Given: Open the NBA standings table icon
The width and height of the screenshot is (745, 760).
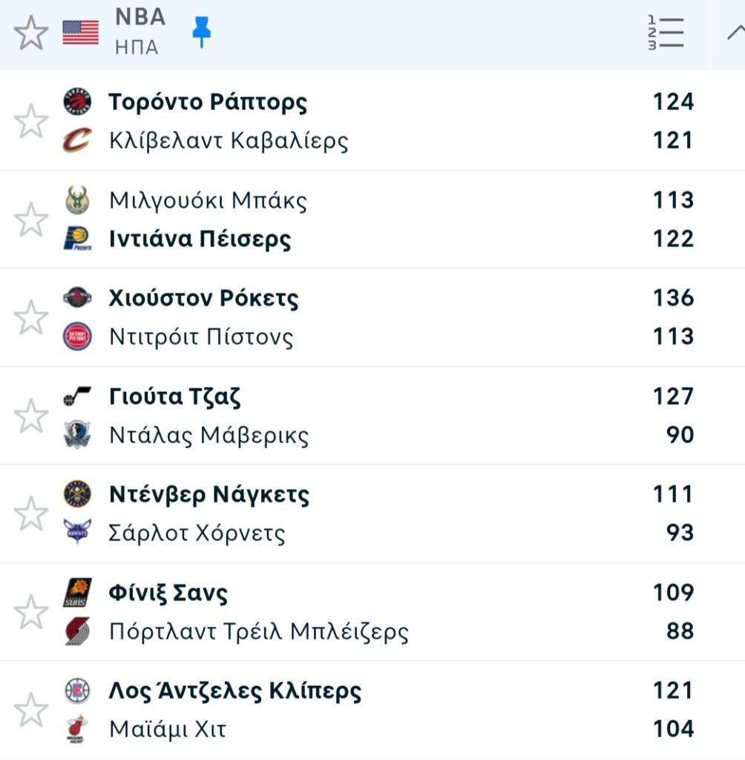Looking at the screenshot, I should coord(665,33).
